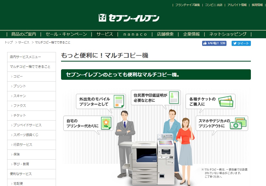Go to 店舗検索 navigation item
Image resolution: width=266 pixels, height=186 pixels.
coord(165,34)
